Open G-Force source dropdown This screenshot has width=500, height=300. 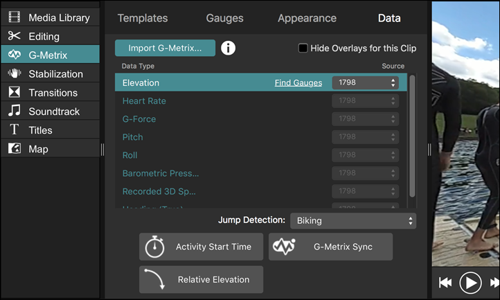click(366, 118)
